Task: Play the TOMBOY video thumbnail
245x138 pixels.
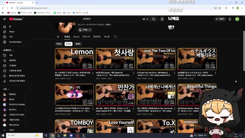Action: (x=74, y=126)
